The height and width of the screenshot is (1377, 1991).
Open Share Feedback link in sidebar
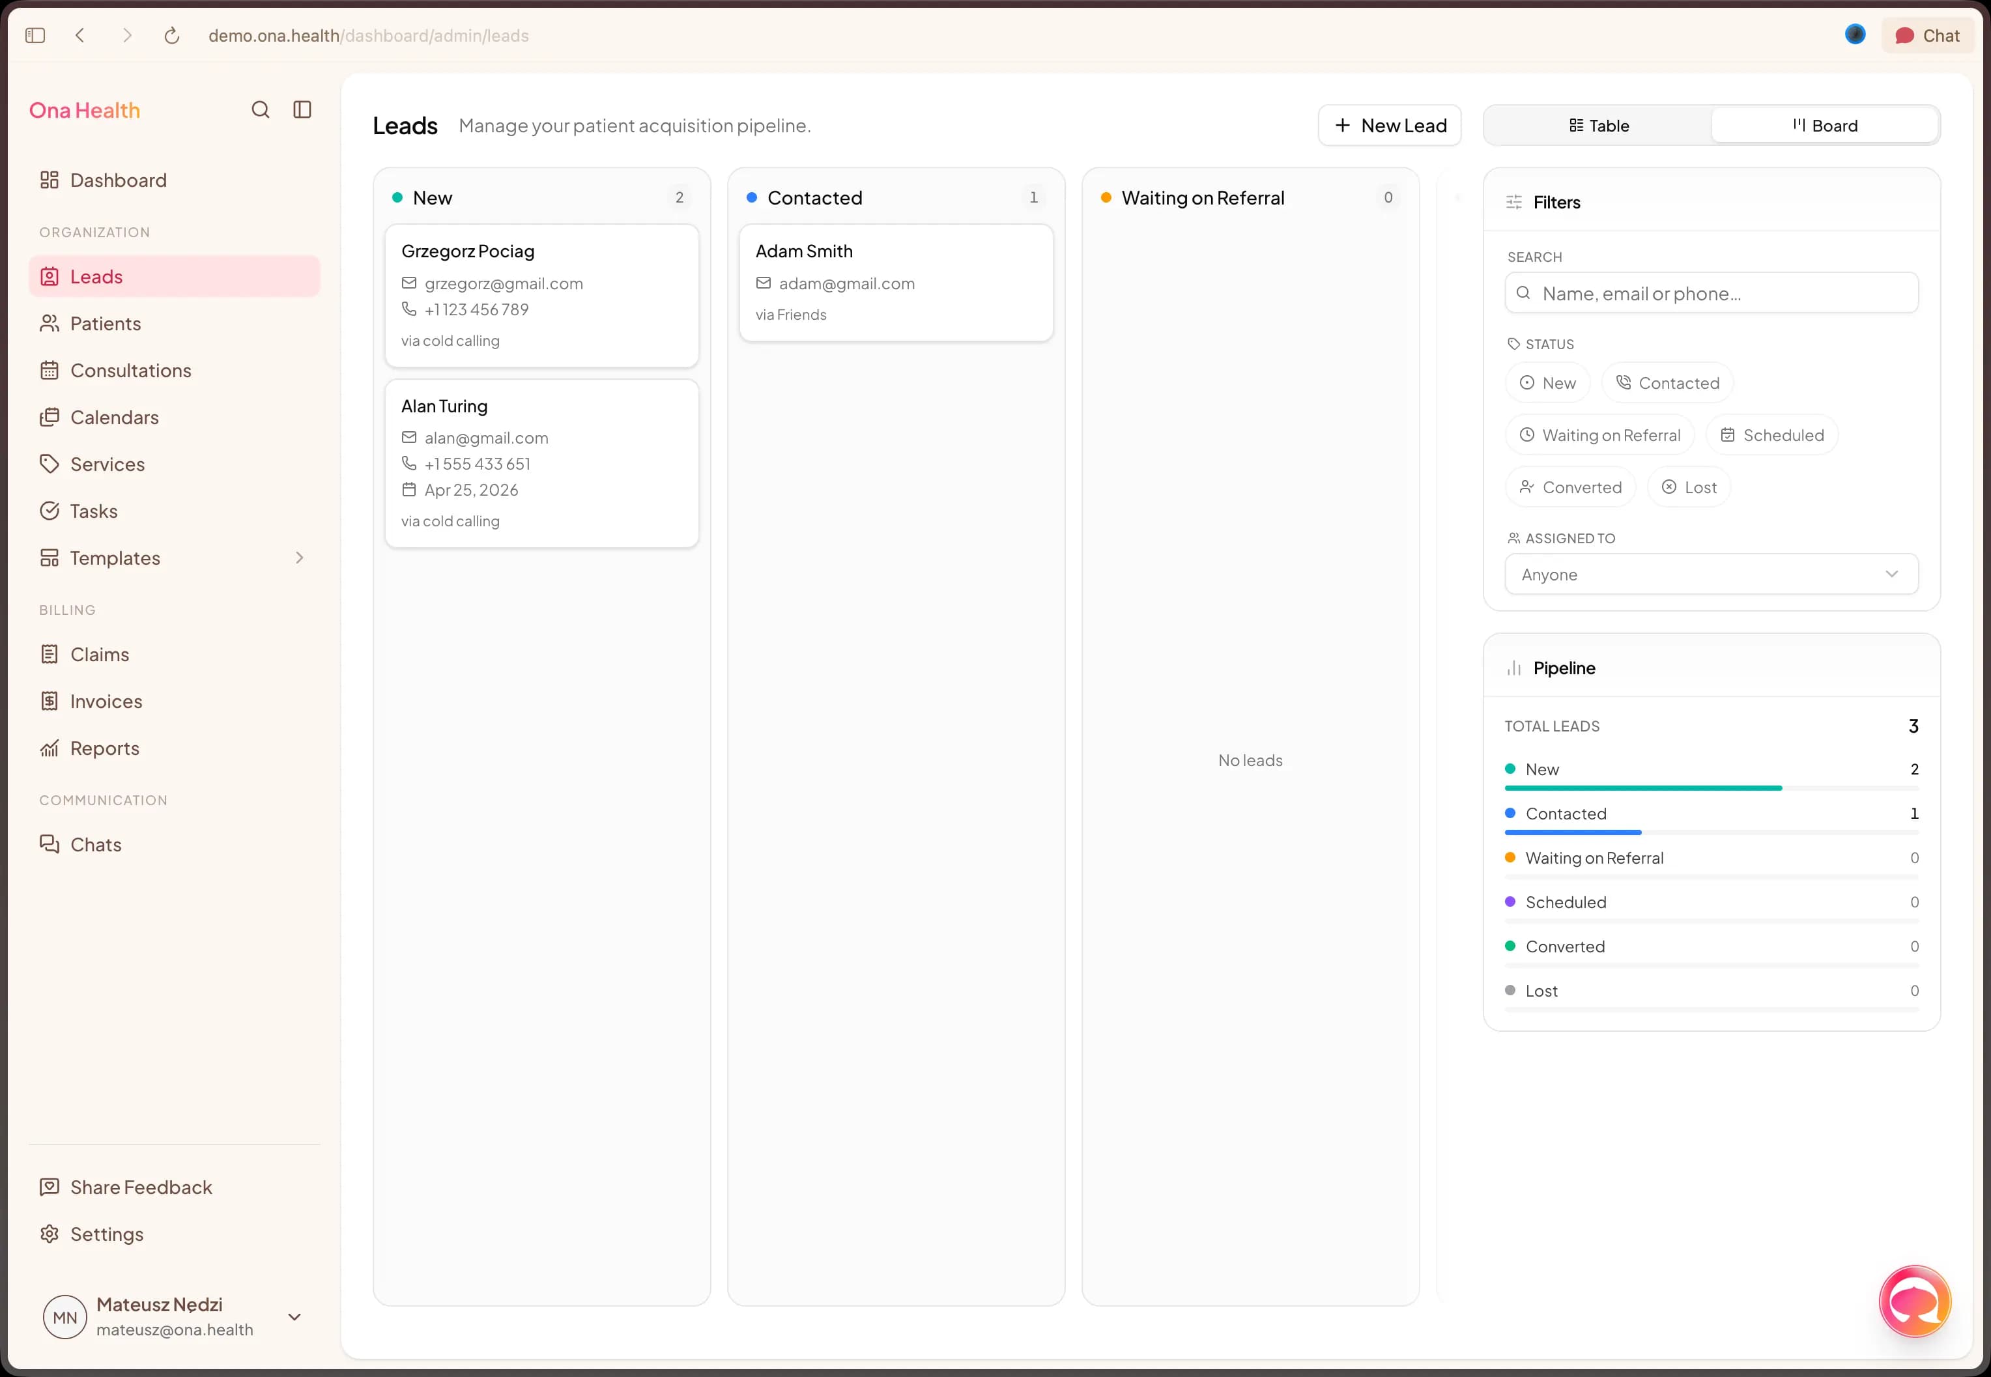[141, 1187]
